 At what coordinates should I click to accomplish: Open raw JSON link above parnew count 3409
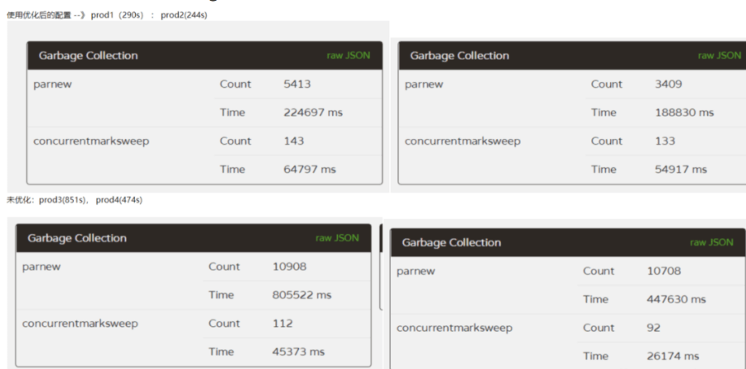pos(719,55)
